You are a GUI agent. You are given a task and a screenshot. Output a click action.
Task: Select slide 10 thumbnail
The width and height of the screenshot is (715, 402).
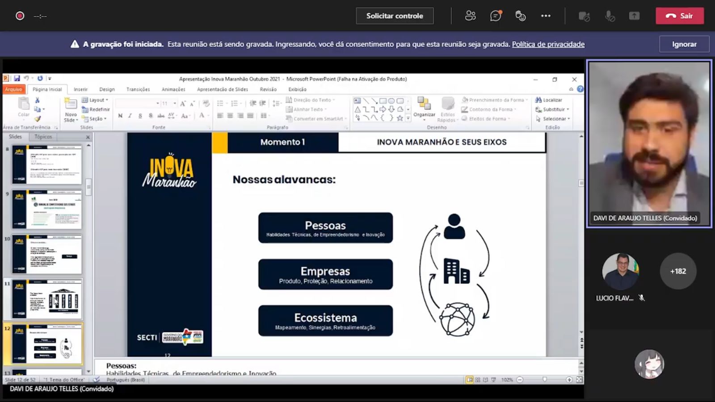click(47, 254)
